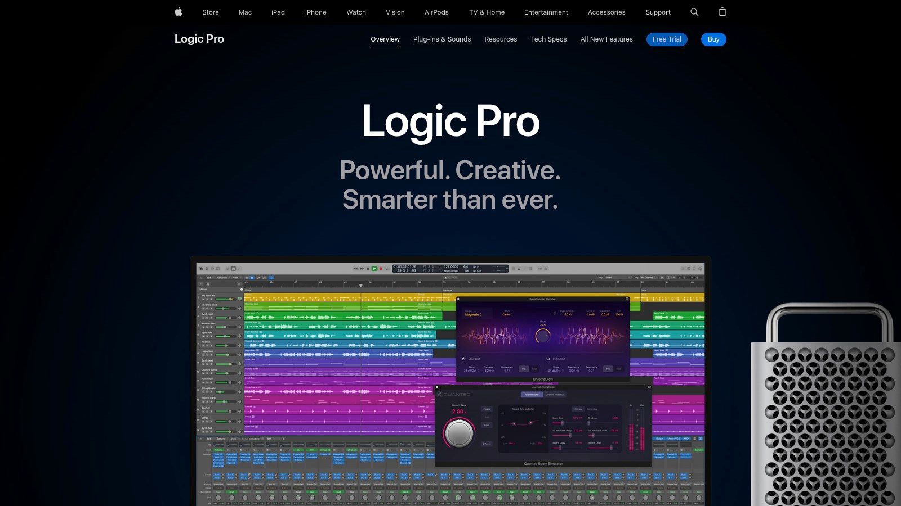Click the red Record icon in the transport

point(381,269)
